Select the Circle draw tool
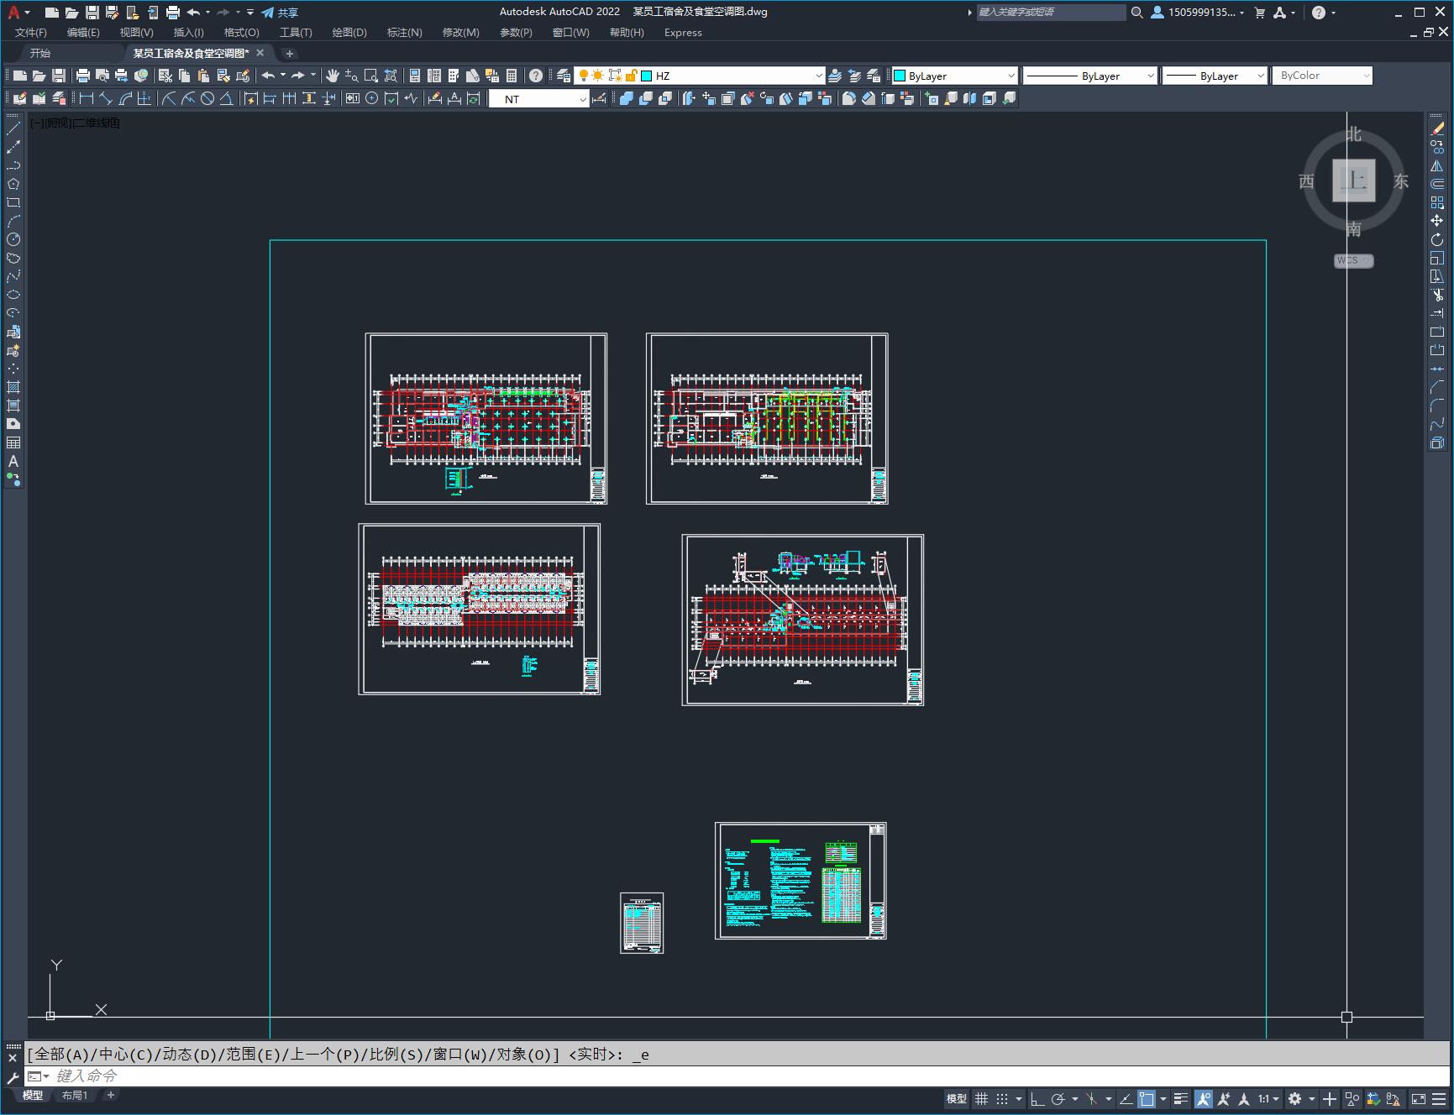The image size is (1454, 1115). pyautogui.click(x=13, y=239)
